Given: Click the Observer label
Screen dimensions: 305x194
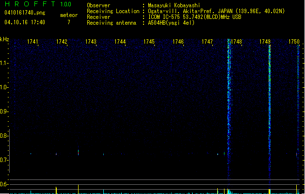Looking at the screenshot, I should 98,5.
